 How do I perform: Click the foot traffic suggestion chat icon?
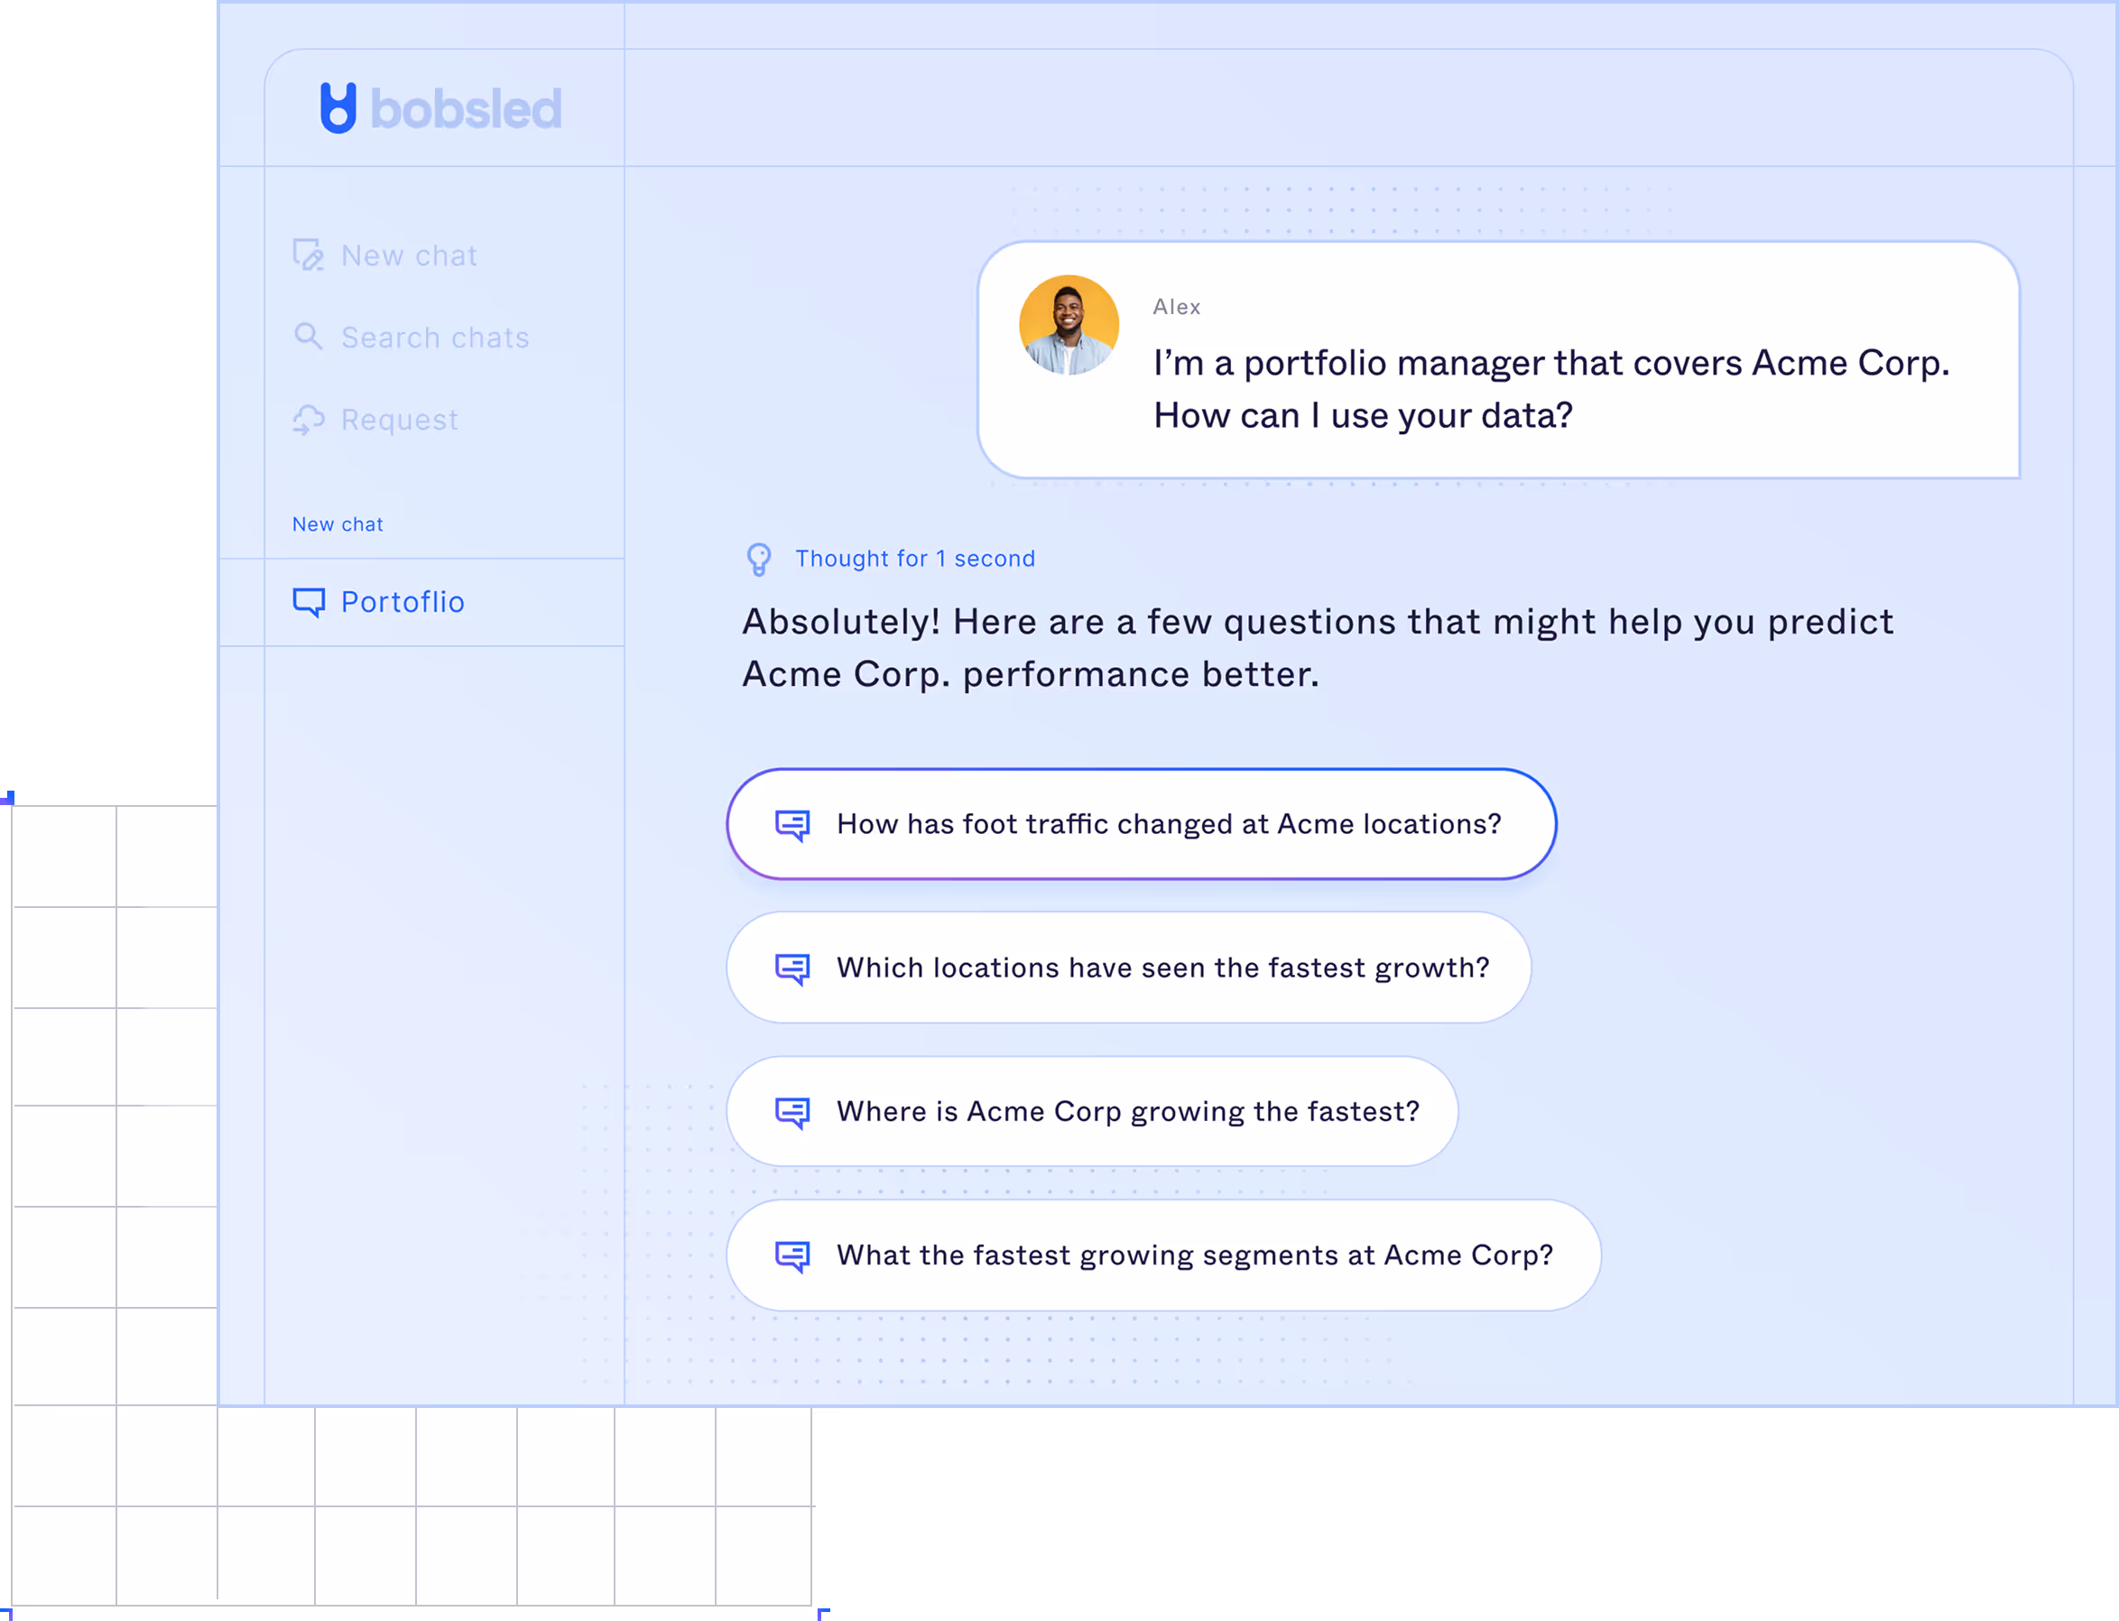click(x=792, y=824)
